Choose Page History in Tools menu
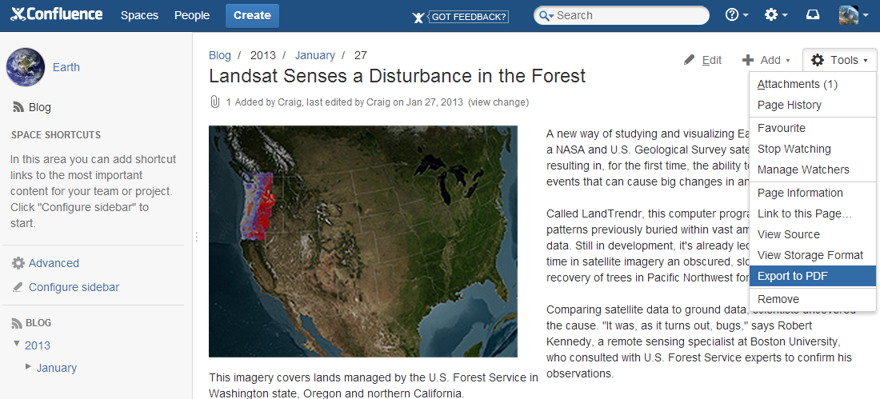Viewport: 880px width, 399px height. (789, 105)
